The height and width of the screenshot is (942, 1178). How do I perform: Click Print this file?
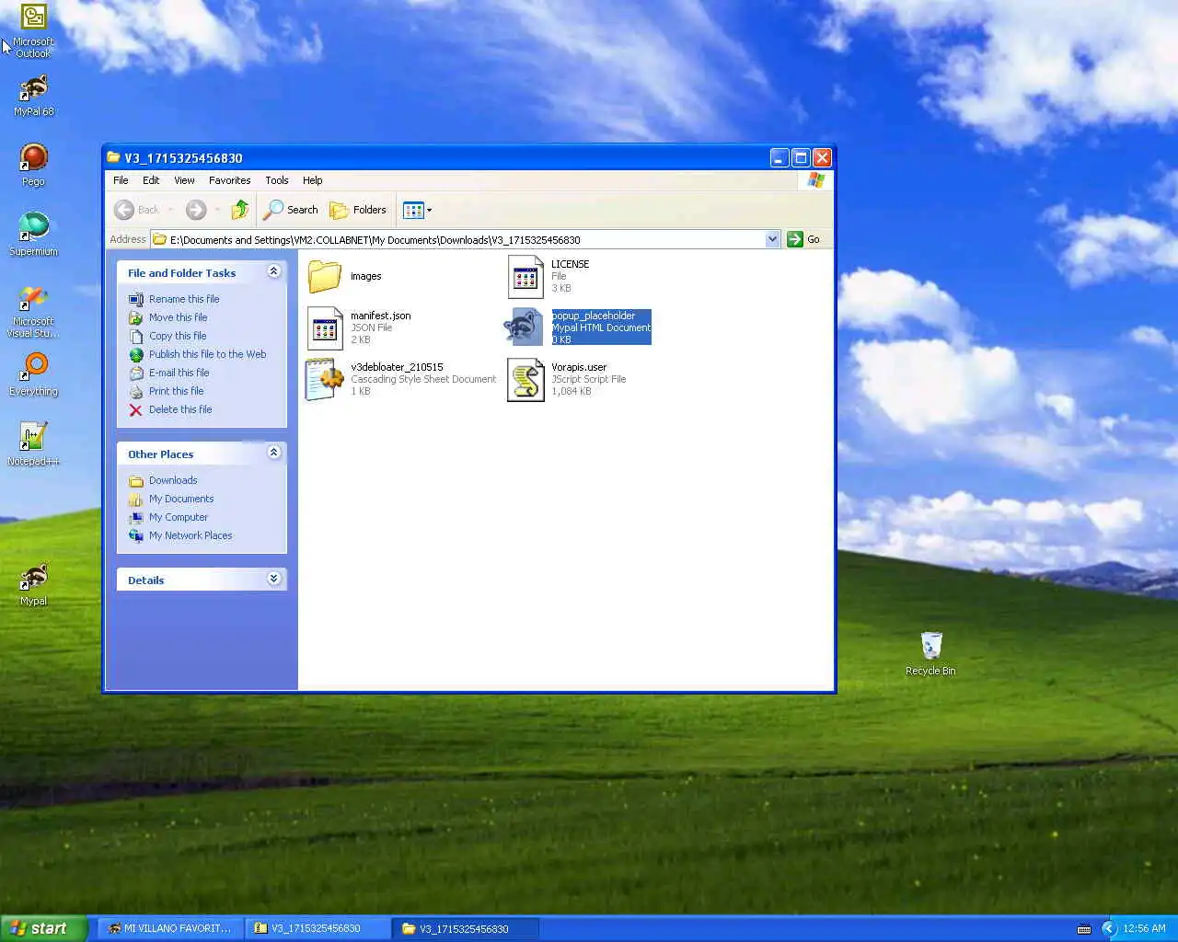pos(176,391)
